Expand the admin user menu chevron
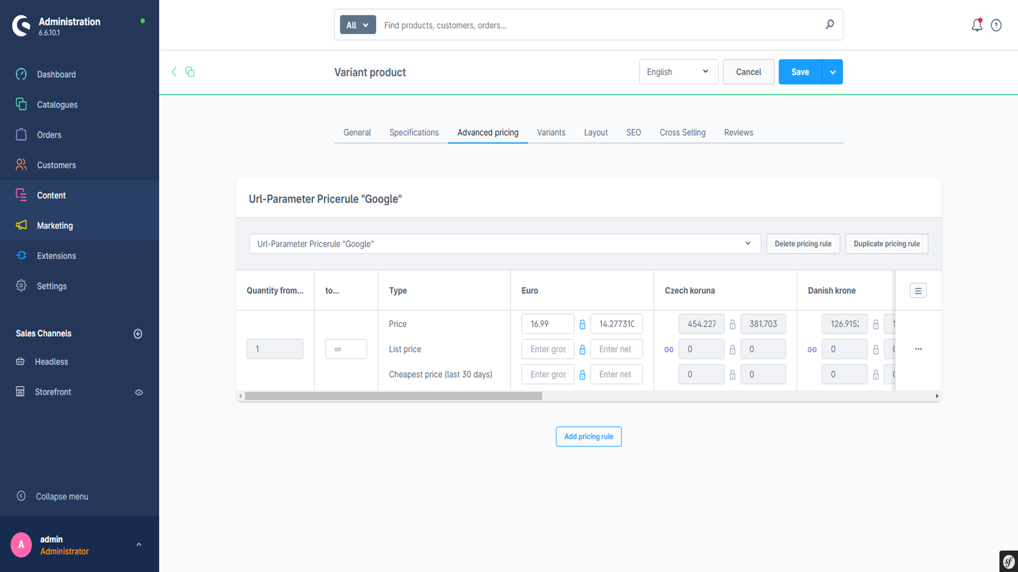Viewport: 1018px width, 572px height. 139,544
